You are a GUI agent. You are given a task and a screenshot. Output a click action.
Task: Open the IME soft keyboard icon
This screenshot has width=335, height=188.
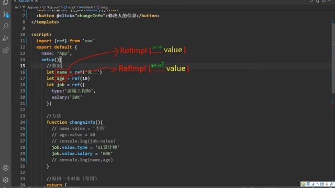pyautogui.click(x=322, y=184)
